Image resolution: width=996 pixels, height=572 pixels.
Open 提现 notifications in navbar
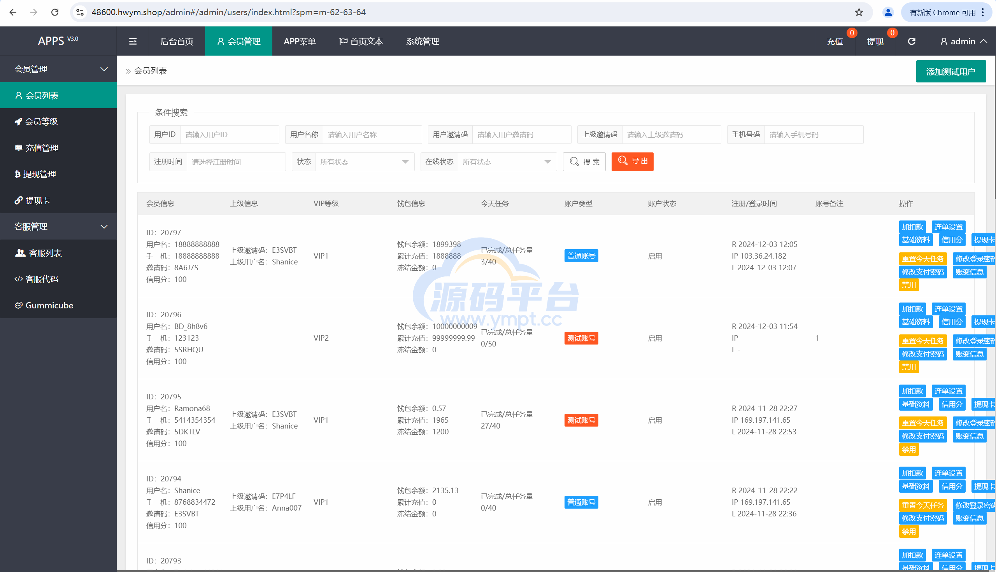pos(875,41)
